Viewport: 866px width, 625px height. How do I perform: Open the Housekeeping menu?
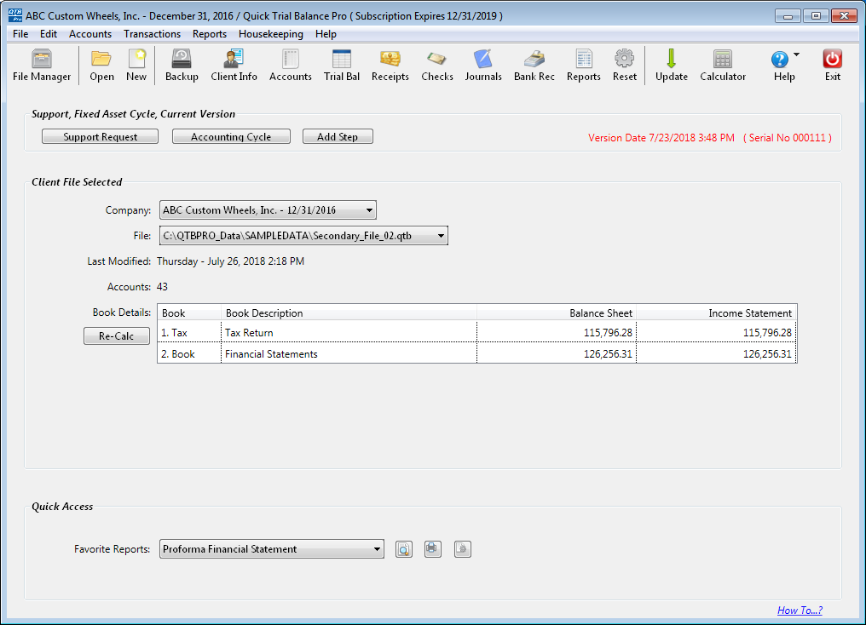coord(271,34)
